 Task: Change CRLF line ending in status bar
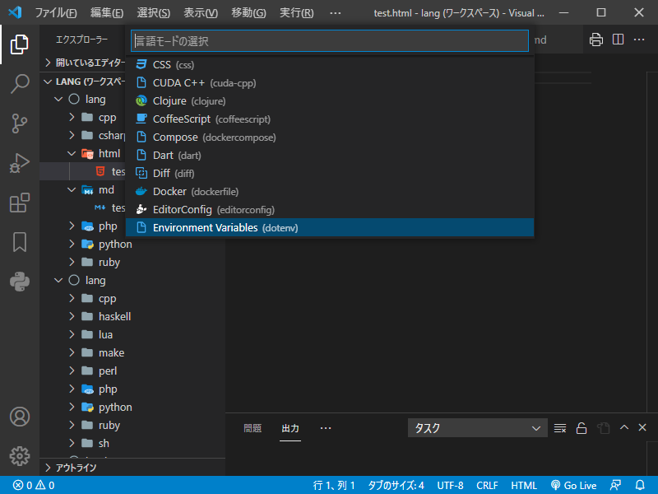(487, 485)
